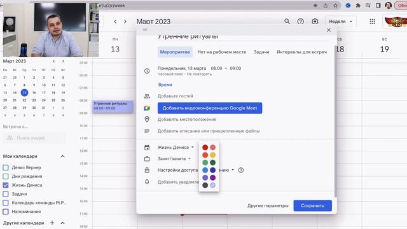Click event date Понедельник, 13 марта
407x229 pixels.
(x=182, y=68)
